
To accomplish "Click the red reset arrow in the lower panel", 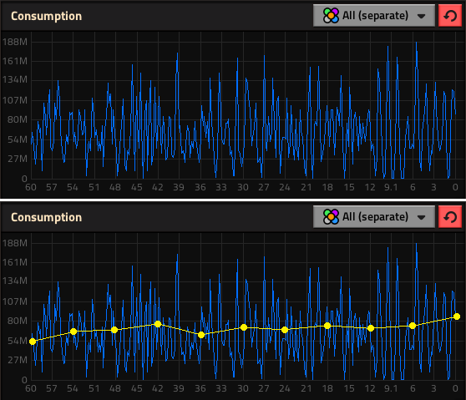I will click(450, 217).
